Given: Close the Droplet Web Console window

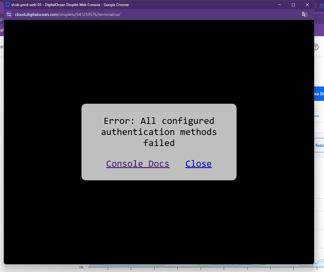Looking at the screenshot, I should click(307, 5).
